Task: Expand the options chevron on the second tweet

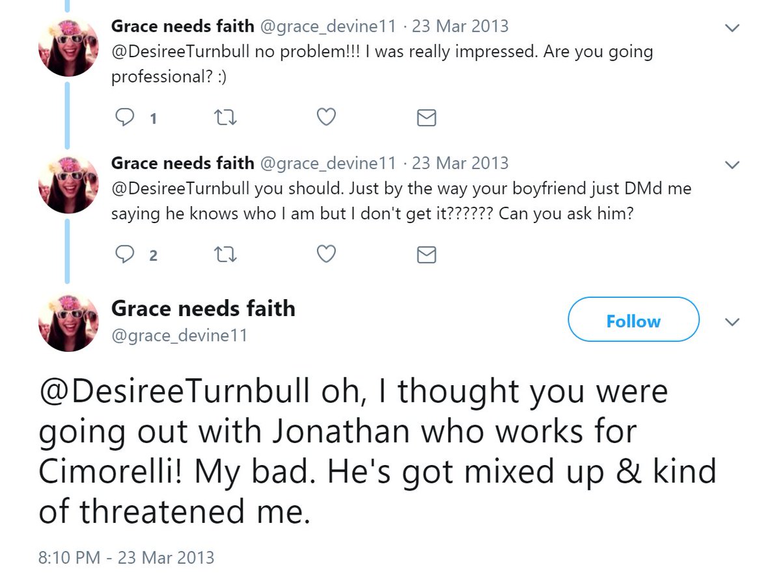Action: [x=732, y=164]
